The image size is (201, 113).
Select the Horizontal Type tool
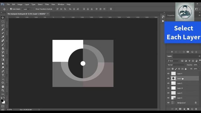[3, 75]
